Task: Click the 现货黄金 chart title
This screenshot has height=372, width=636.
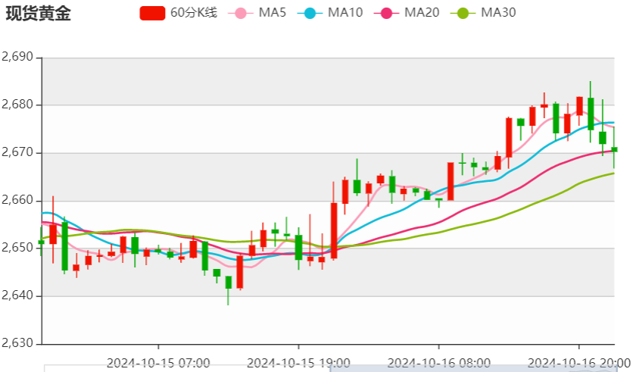Action: tap(38, 14)
